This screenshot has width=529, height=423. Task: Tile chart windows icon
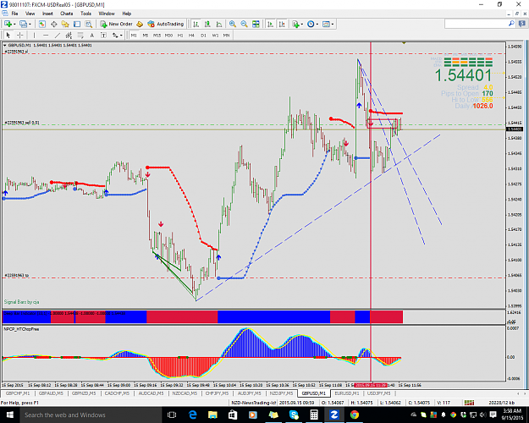click(256, 24)
